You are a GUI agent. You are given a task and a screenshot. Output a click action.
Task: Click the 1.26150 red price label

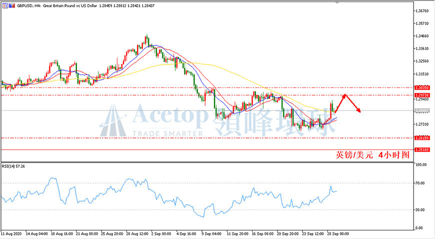coord(422,138)
